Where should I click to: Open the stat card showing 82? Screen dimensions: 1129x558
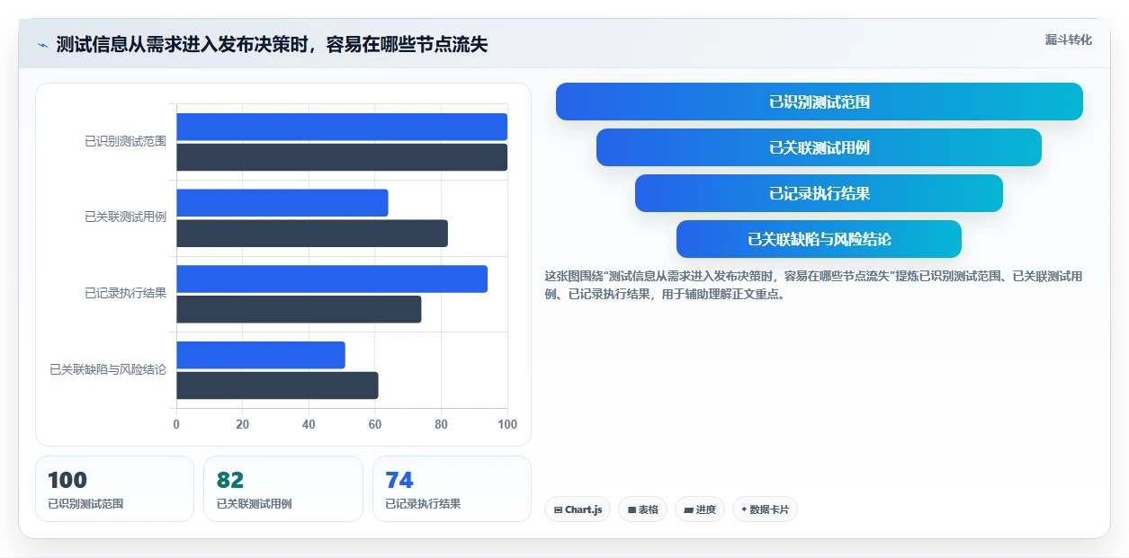pos(283,489)
